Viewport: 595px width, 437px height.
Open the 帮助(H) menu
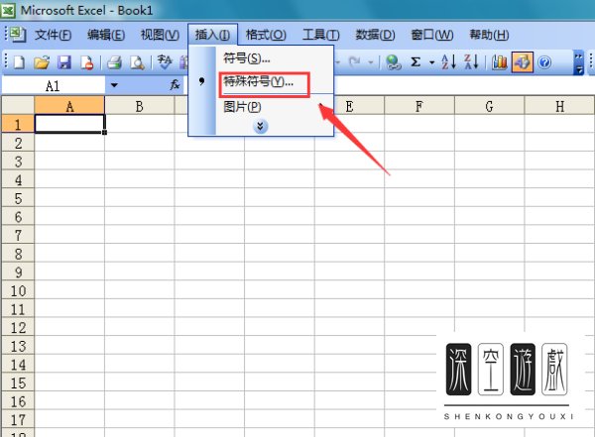[x=489, y=35]
